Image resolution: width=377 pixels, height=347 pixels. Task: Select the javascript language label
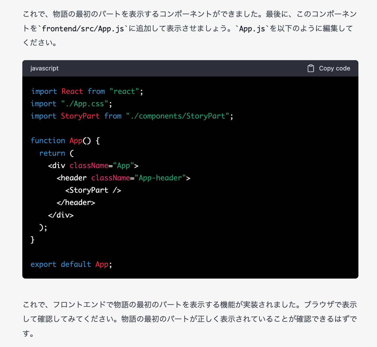44,68
